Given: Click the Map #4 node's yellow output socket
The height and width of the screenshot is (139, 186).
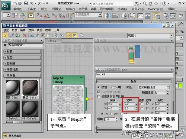Looking at the screenshot, I should coord(87,99).
